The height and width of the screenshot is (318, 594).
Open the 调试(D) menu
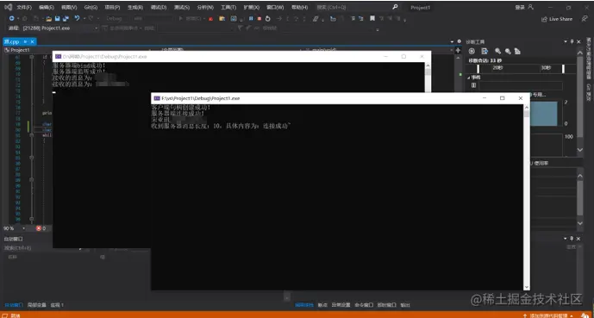(159, 7)
